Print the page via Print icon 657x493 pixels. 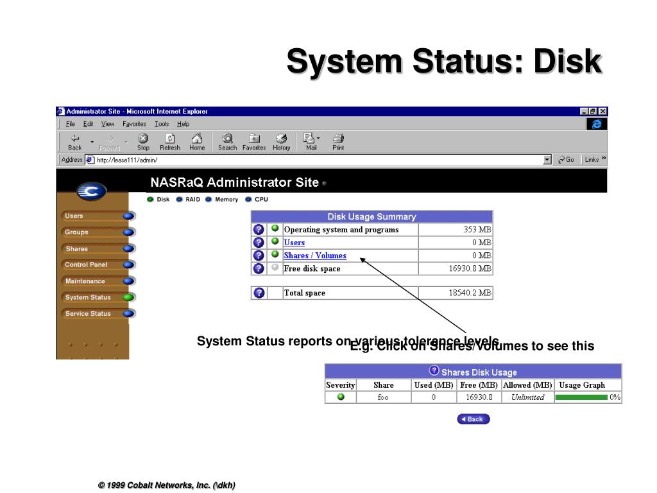(338, 142)
